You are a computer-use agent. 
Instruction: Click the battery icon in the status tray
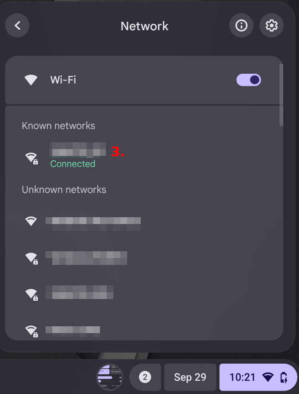284,377
